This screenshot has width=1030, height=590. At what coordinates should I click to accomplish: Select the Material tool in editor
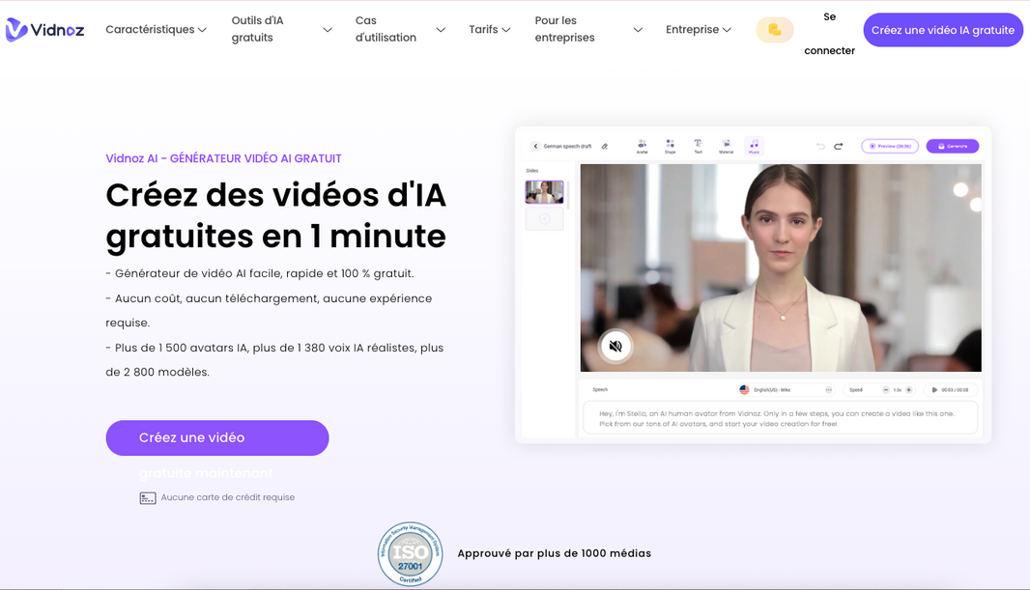[x=726, y=147]
